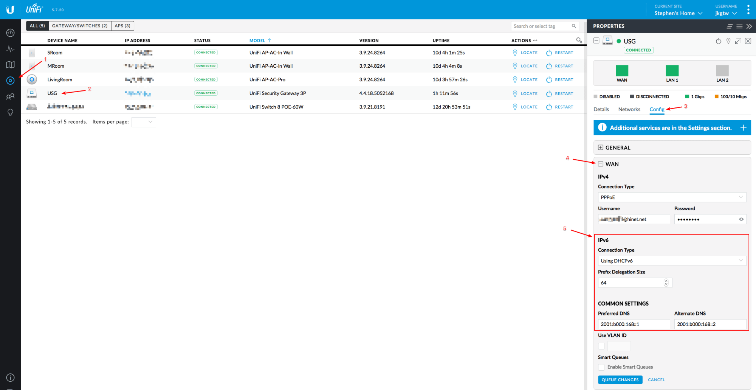The image size is (756, 390).
Task: Select the ALL (5) filter tab
Action: coord(37,26)
